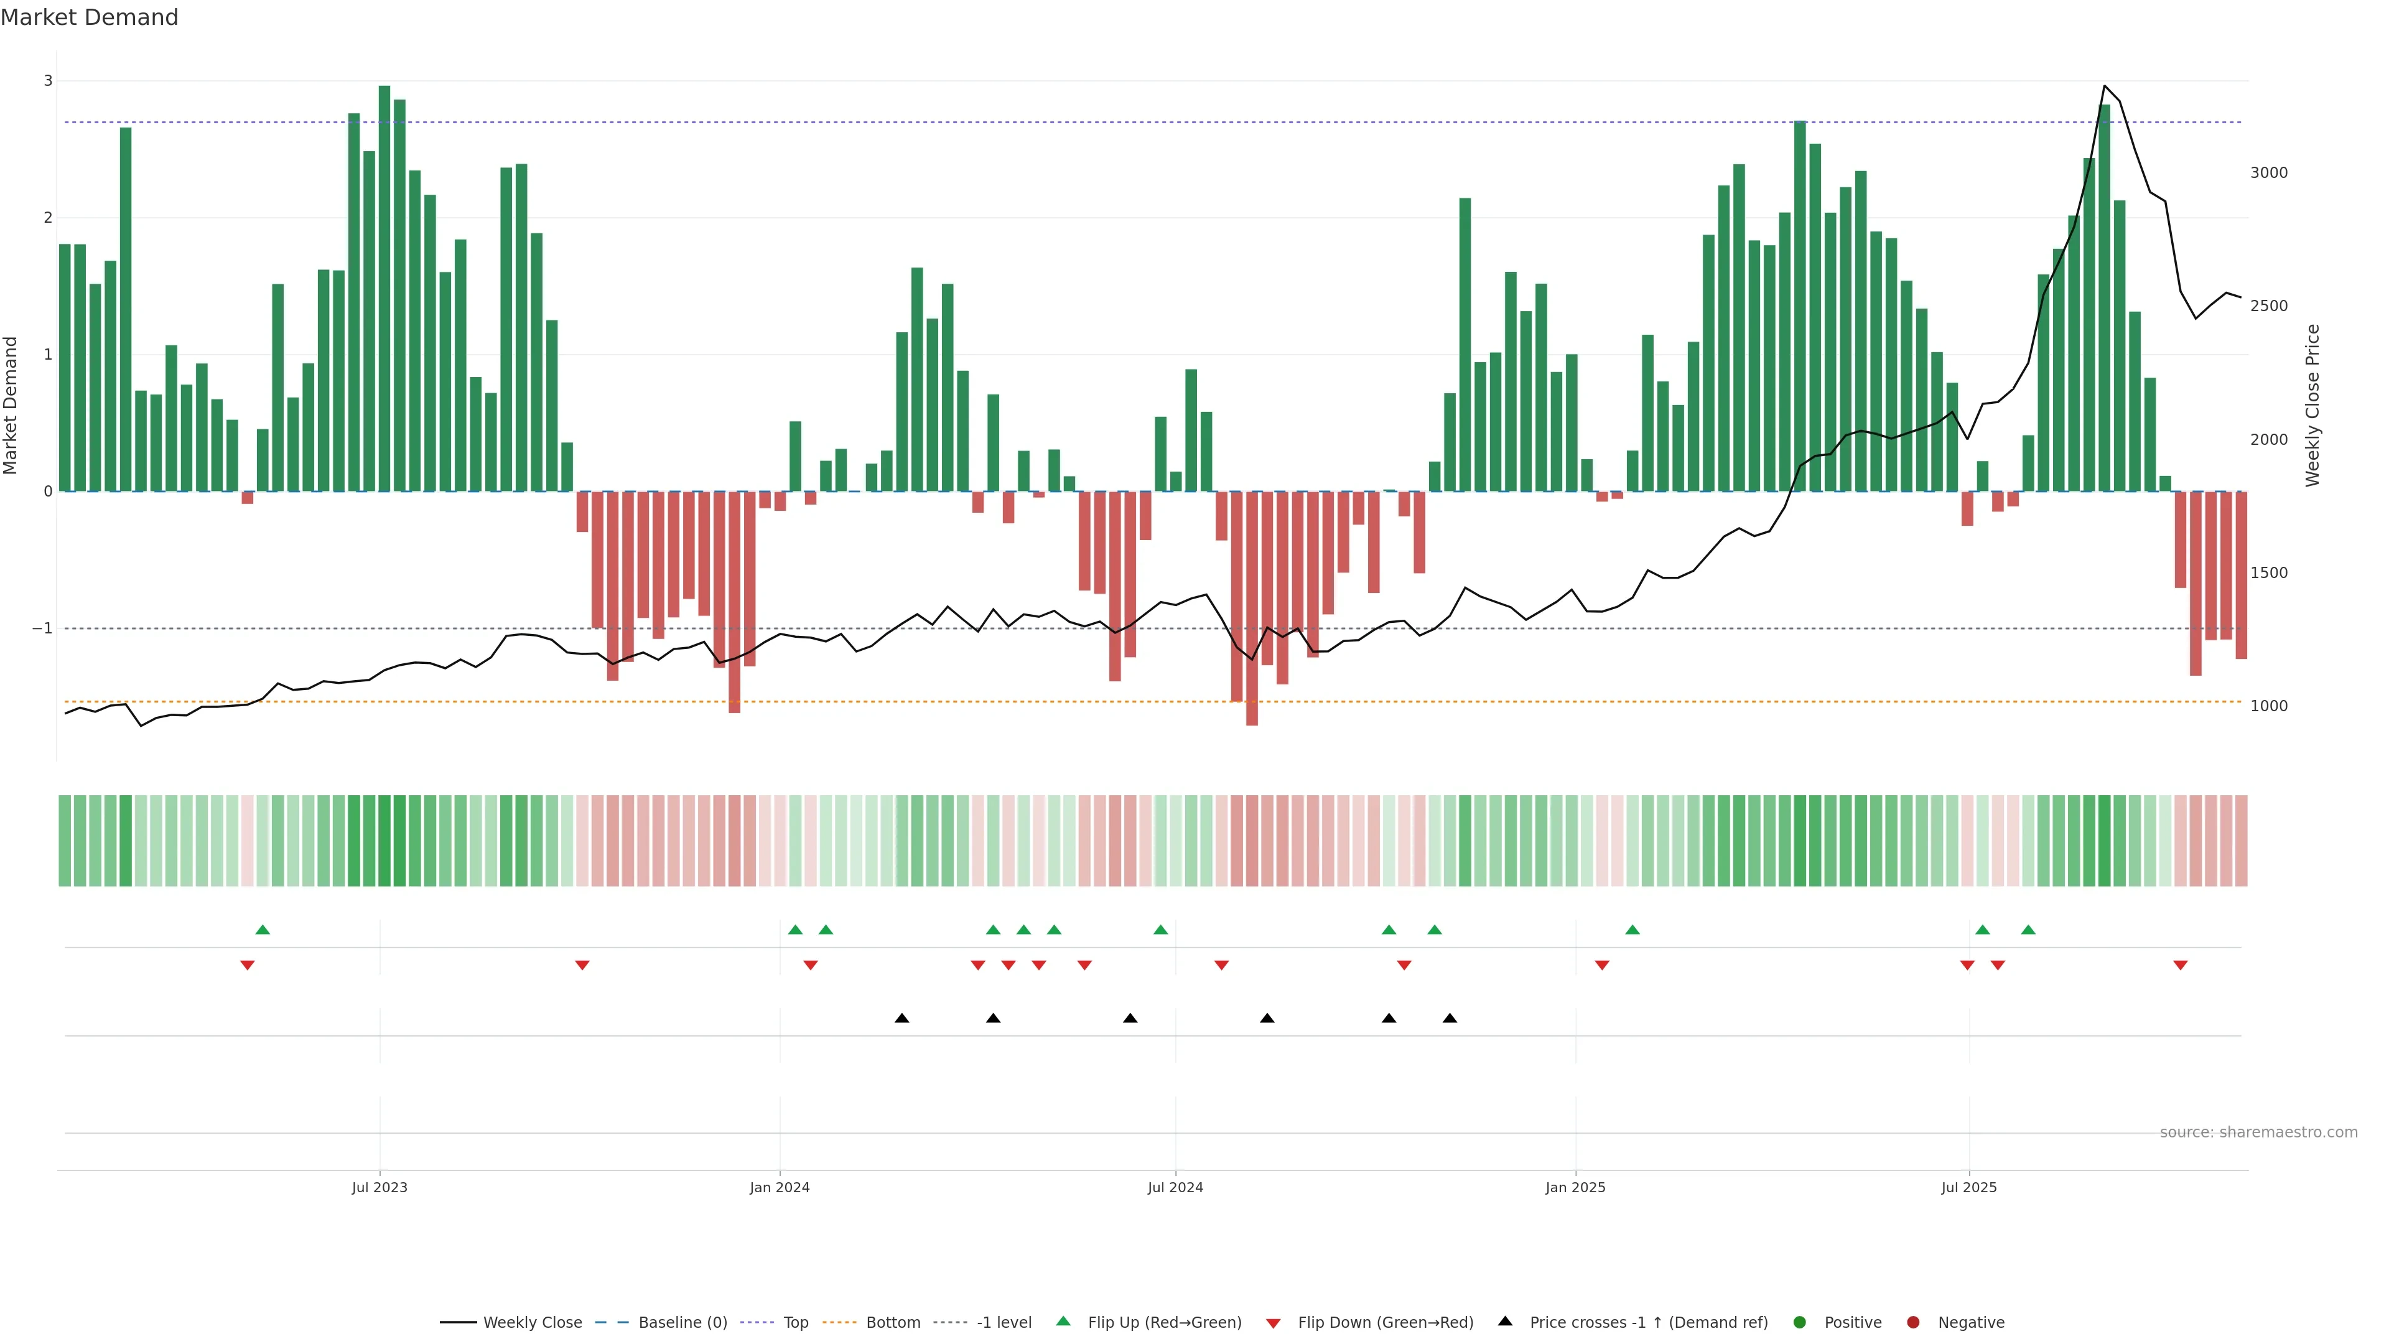Click the Jul 2025 x-axis label
Screen dimensions: 2389x1344
point(1969,1187)
